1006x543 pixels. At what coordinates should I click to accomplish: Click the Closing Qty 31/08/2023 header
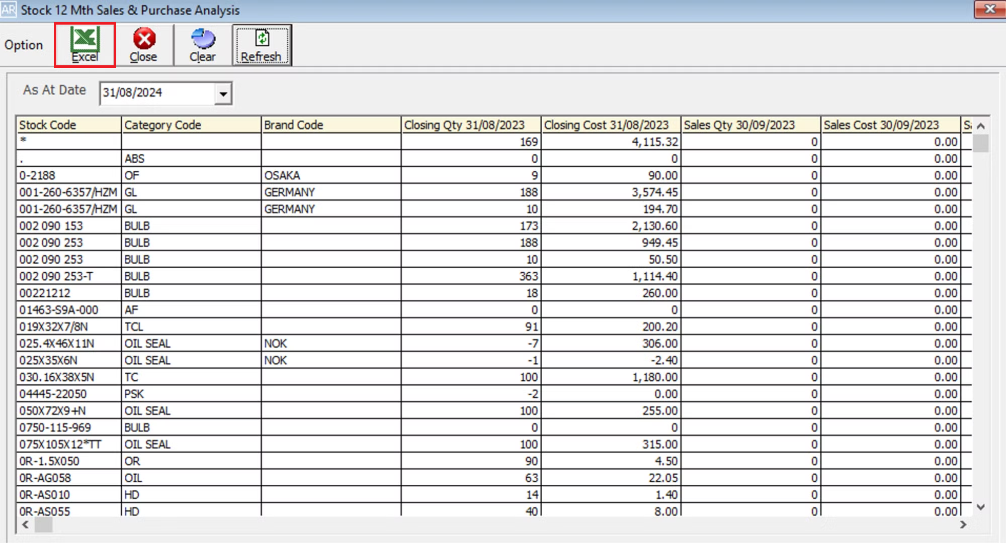(471, 125)
